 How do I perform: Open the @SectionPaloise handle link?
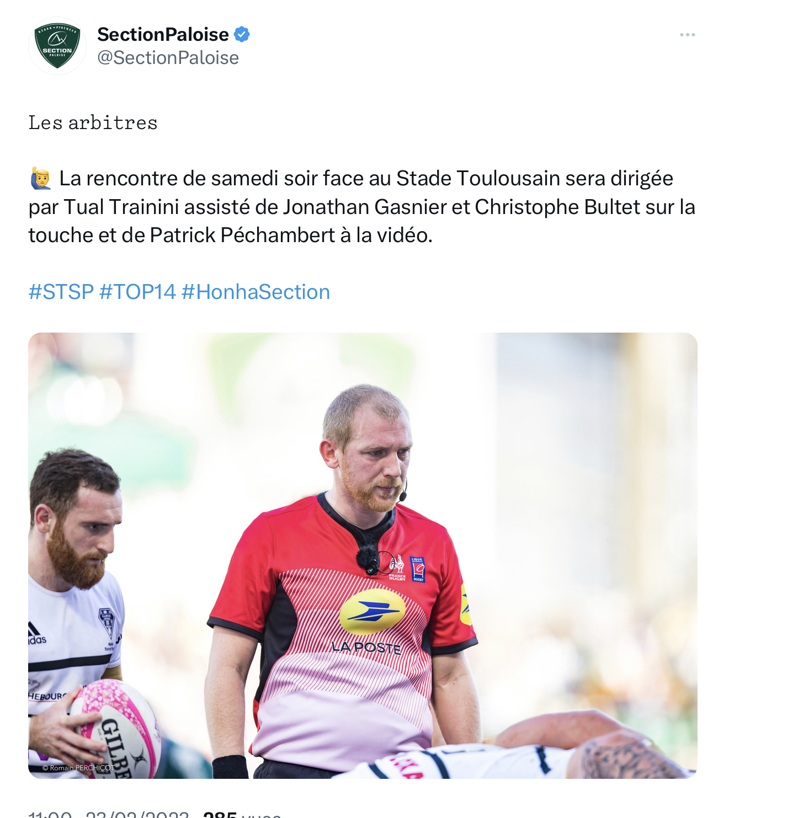[168, 57]
